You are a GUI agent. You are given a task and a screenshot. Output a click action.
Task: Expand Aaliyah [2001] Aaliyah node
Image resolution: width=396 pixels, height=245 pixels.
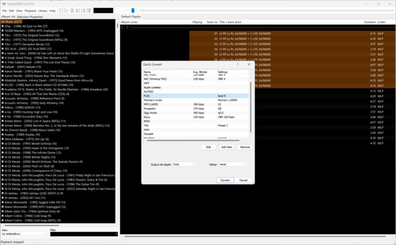click(2, 67)
